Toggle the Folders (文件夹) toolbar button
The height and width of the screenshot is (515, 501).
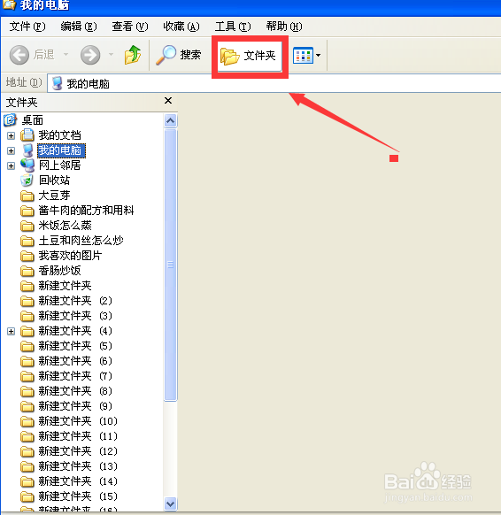pyautogui.click(x=250, y=56)
